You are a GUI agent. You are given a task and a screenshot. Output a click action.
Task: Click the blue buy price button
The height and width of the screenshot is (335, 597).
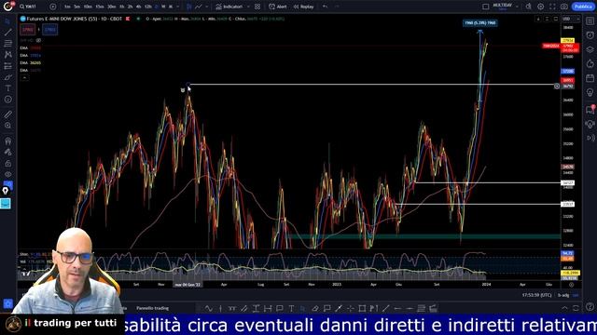pyautogui.click(x=49, y=30)
